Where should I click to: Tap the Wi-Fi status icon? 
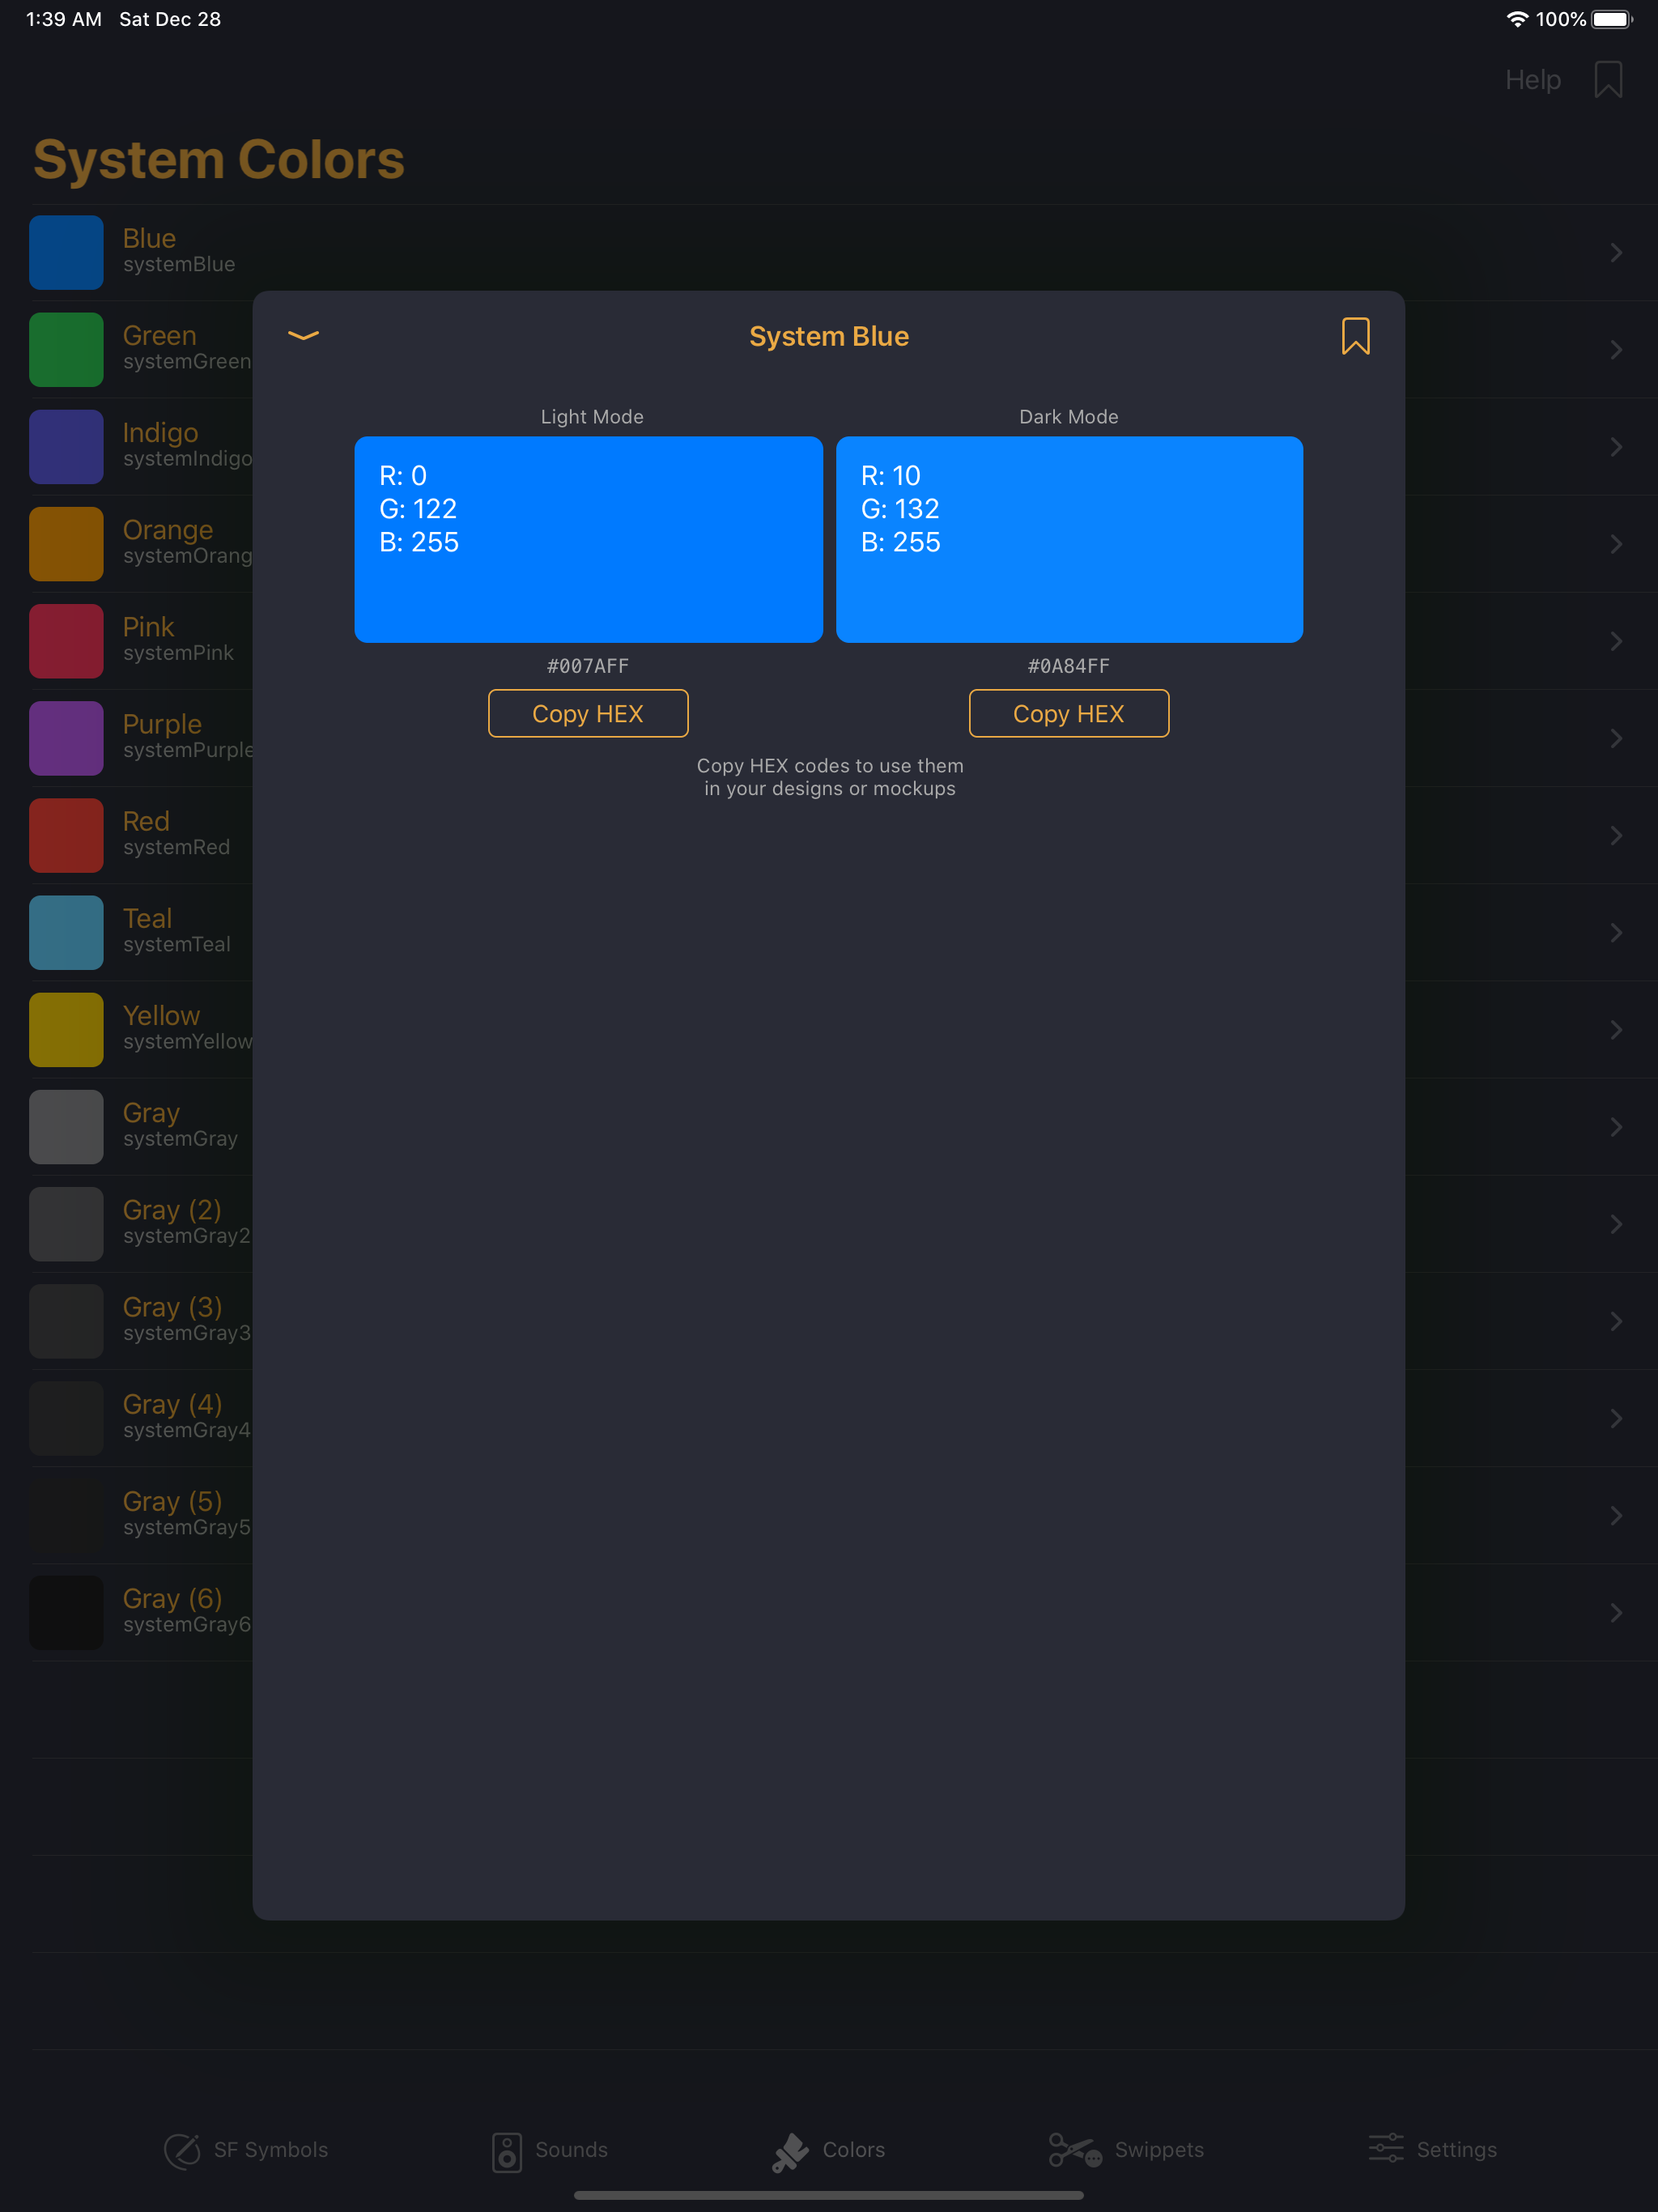click(1516, 19)
